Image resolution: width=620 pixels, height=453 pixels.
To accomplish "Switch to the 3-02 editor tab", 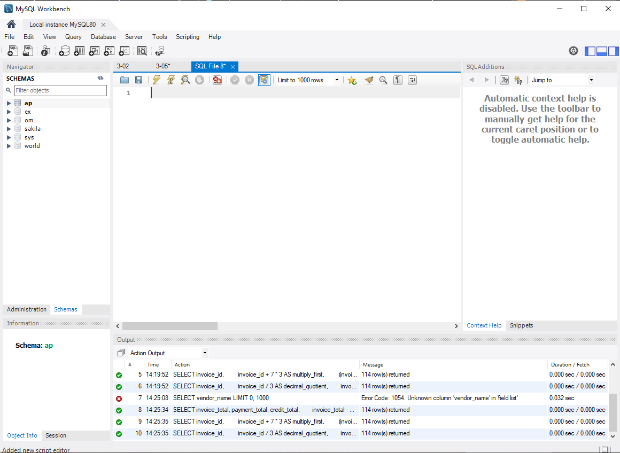I will 123,66.
